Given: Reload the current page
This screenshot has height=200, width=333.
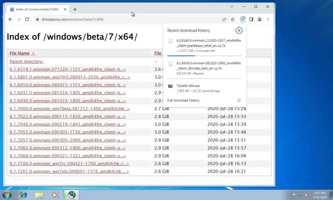Looking at the screenshot, I should [x=27, y=19].
